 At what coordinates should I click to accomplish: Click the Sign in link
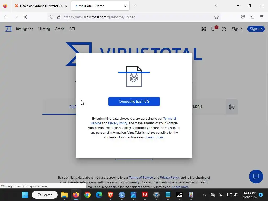click(237, 29)
